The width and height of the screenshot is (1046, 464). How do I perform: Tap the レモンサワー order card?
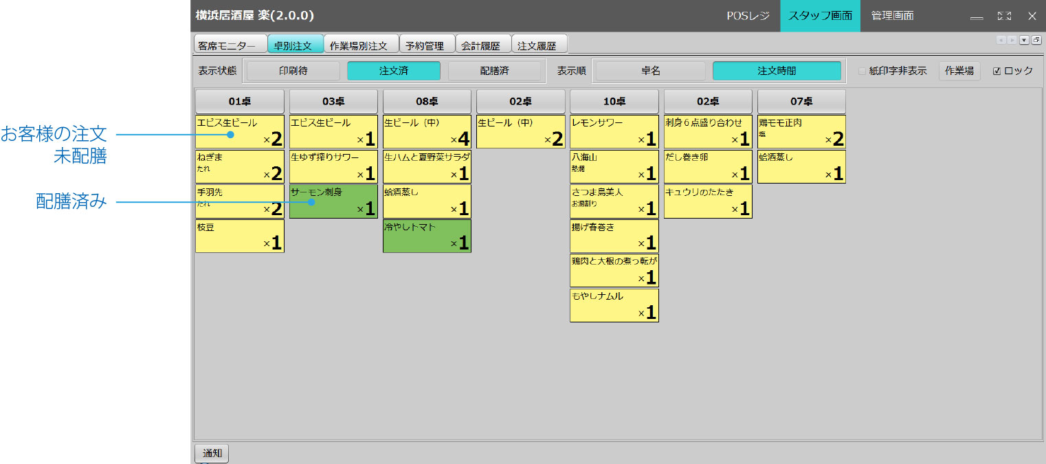(614, 132)
